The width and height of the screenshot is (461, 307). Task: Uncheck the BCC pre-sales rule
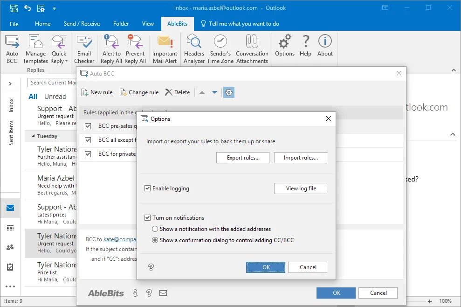click(x=88, y=126)
